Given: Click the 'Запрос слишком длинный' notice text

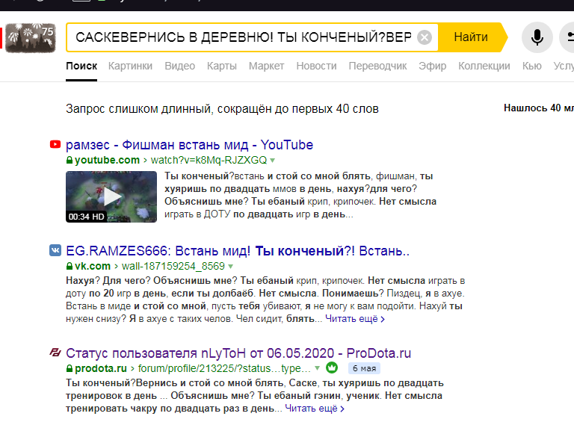Looking at the screenshot, I should pos(222,108).
